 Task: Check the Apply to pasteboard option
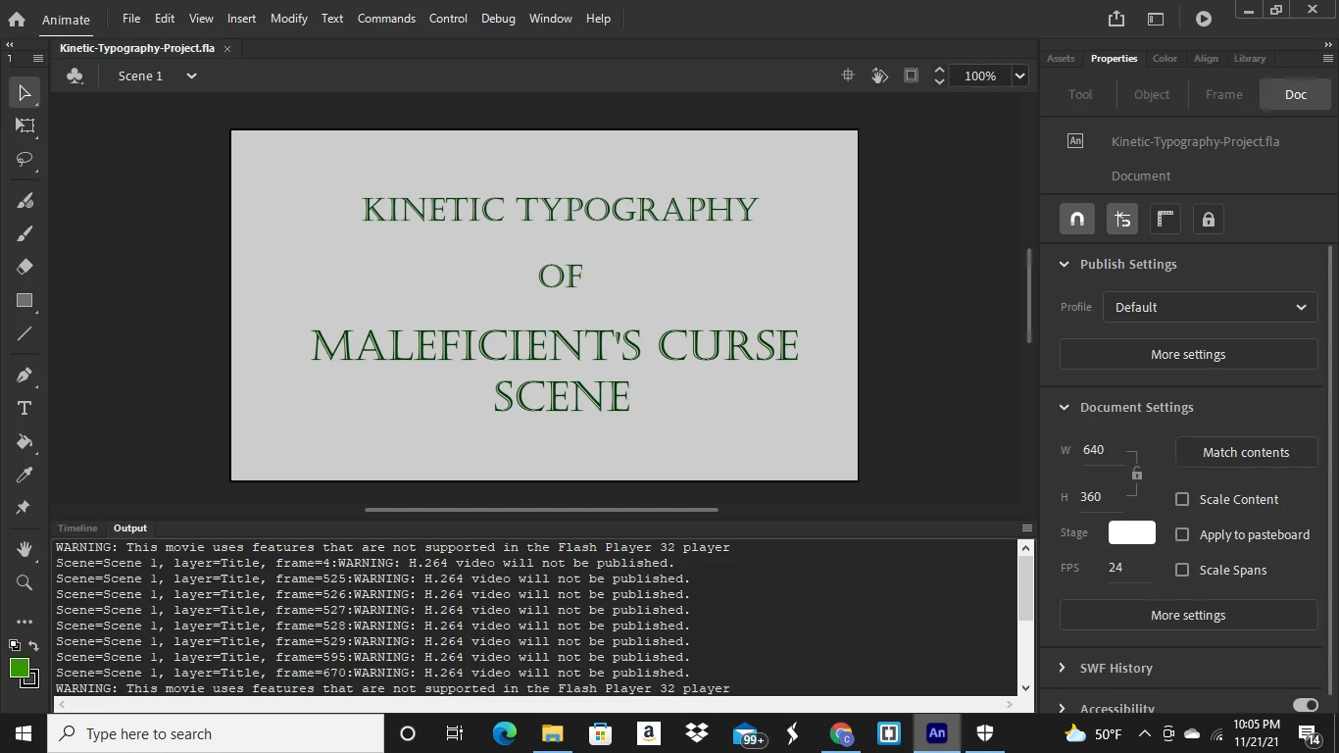pyautogui.click(x=1182, y=534)
